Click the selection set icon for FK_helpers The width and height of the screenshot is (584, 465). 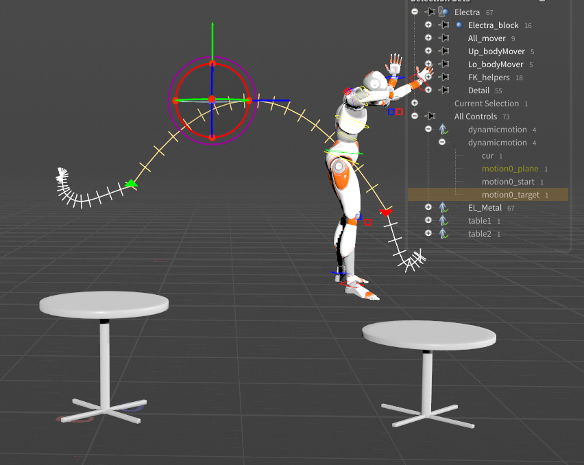pos(443,77)
